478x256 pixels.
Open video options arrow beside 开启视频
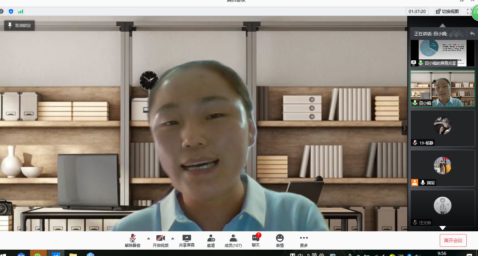(x=173, y=238)
